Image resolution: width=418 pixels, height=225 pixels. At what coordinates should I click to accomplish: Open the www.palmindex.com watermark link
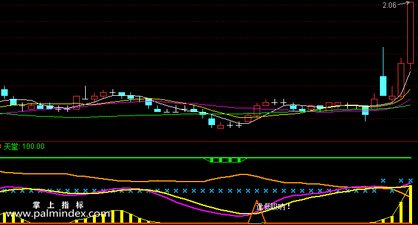point(58,214)
